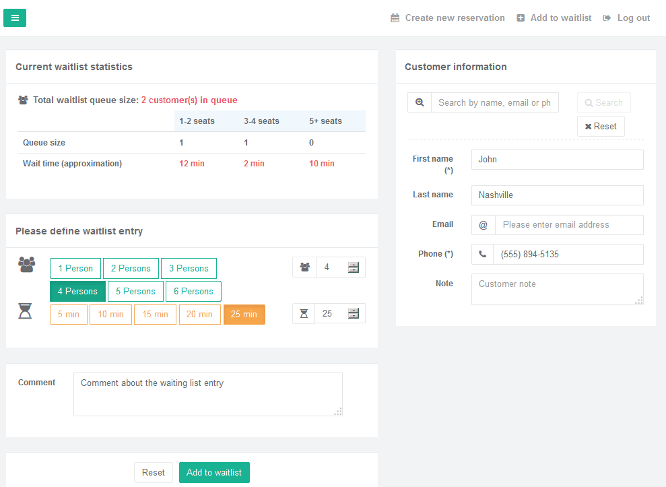The height and width of the screenshot is (487, 666).
Task: Open the green hamburger menu
Action: 15,18
